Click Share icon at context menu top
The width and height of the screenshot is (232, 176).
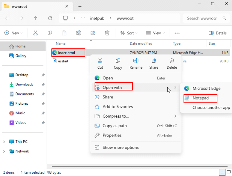point(154,64)
